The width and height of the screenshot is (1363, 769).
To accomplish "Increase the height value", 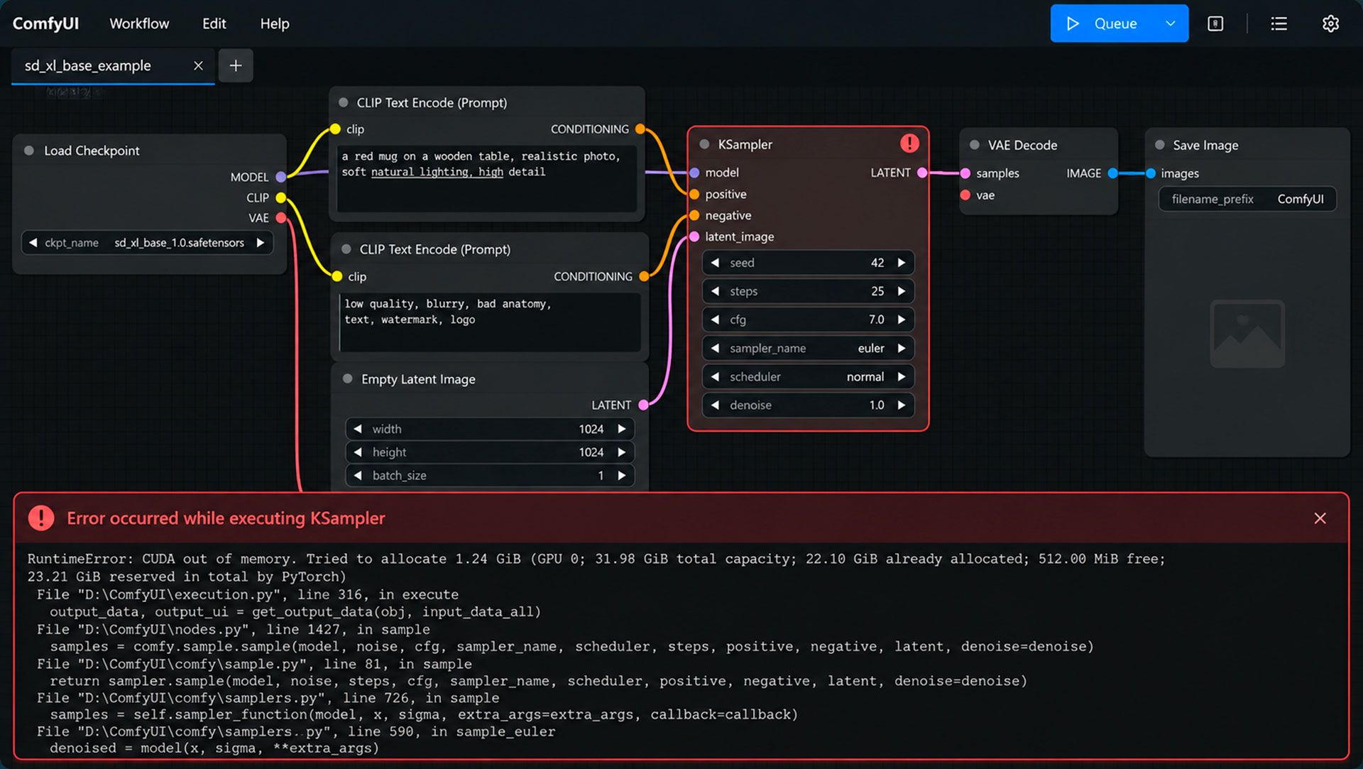I will pos(622,452).
